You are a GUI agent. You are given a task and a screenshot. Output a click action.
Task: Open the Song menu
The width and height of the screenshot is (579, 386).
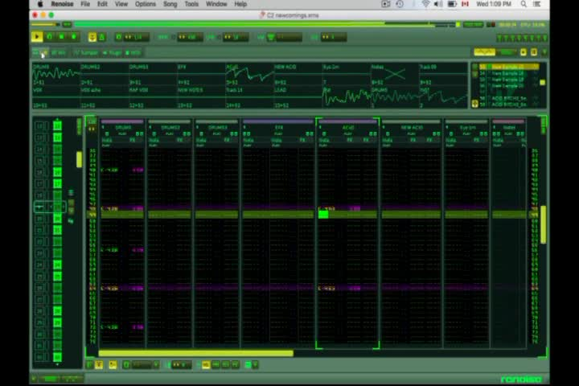pos(170,4)
